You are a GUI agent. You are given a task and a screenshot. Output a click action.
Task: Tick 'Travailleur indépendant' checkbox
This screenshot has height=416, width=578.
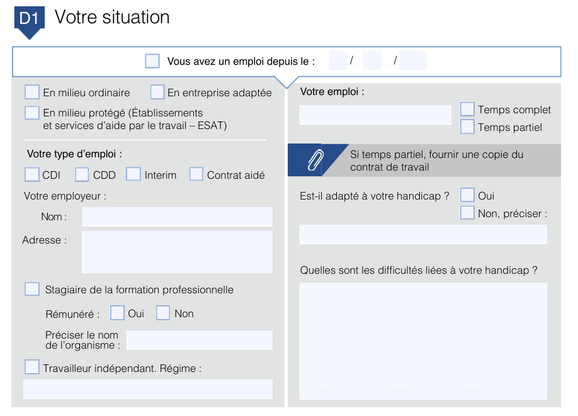coord(32,367)
